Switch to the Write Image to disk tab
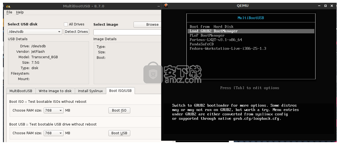Image resolution: width=346 pixels, height=146 pixels. coord(55,91)
